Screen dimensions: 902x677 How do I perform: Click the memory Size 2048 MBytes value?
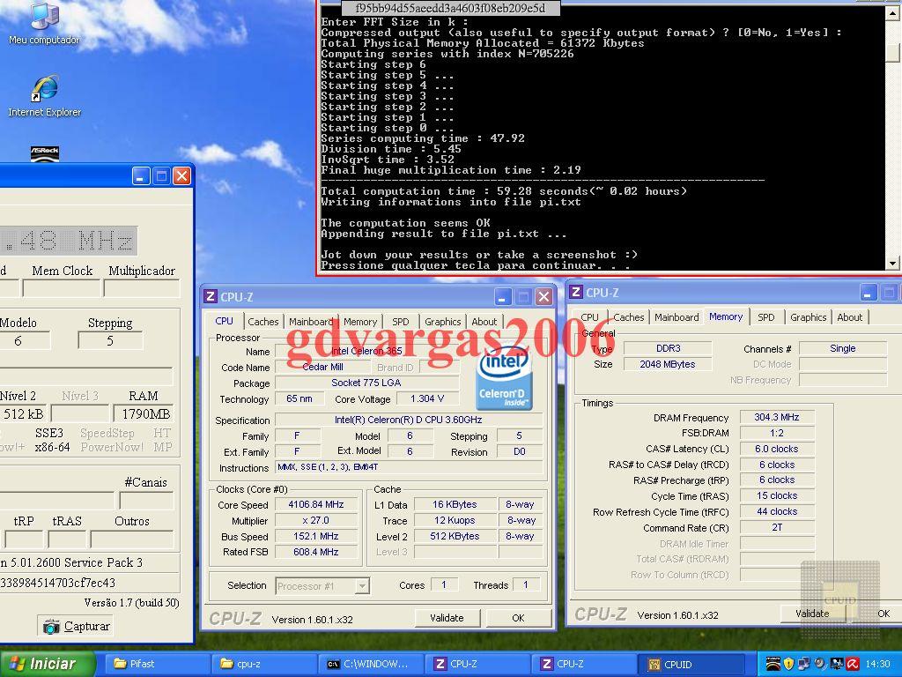(668, 364)
